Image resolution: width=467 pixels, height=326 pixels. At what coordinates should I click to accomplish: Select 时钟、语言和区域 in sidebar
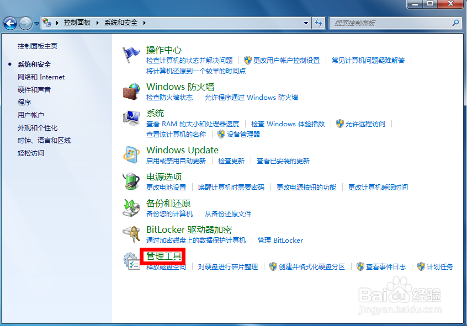44,141
